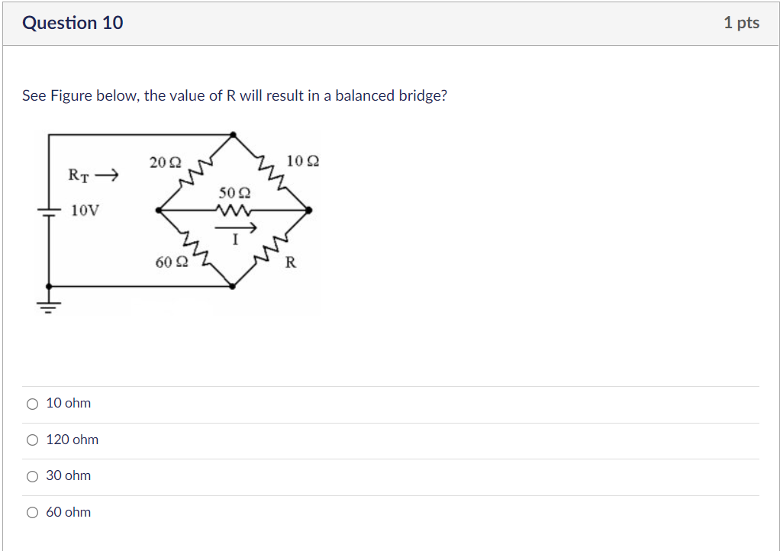Click the 60 ohm answer label text
This screenshot has width=780, height=551.
coord(69,512)
